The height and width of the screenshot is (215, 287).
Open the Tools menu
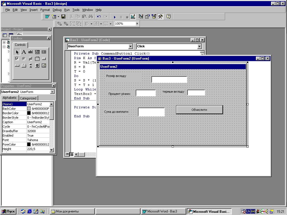(x=76, y=10)
